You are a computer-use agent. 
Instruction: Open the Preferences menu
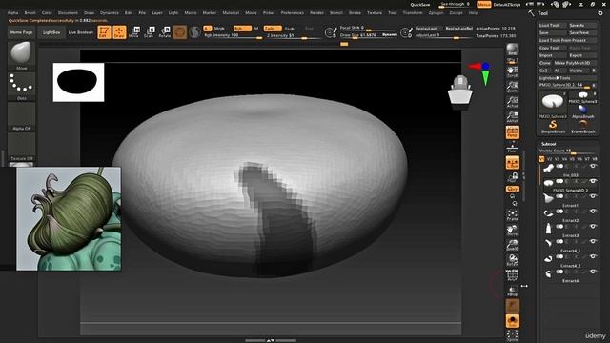click(293, 12)
